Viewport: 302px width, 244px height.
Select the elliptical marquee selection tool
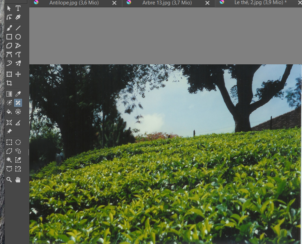[x=18, y=142]
